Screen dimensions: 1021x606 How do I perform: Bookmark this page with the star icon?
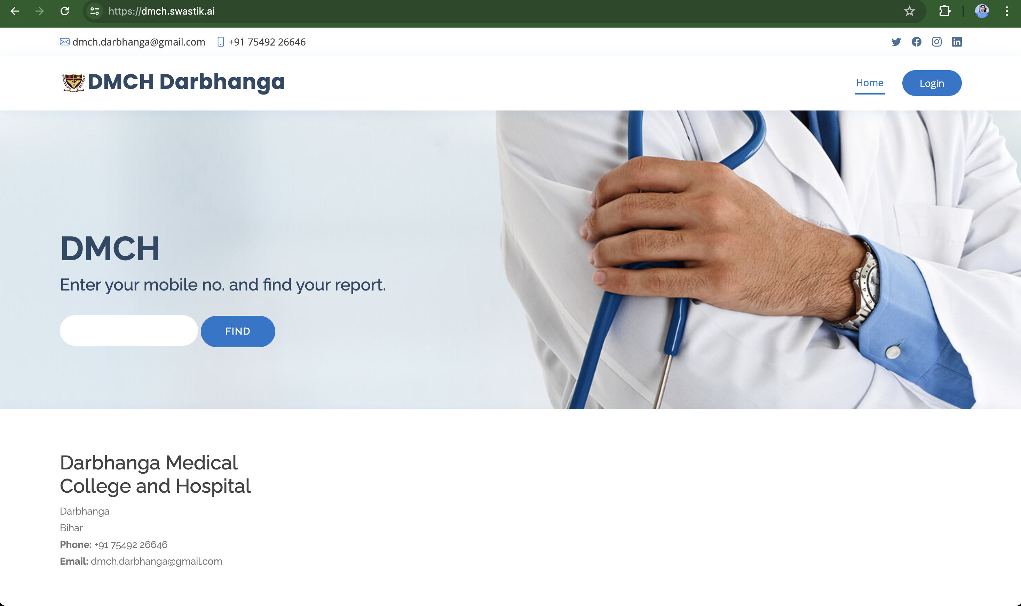click(909, 11)
